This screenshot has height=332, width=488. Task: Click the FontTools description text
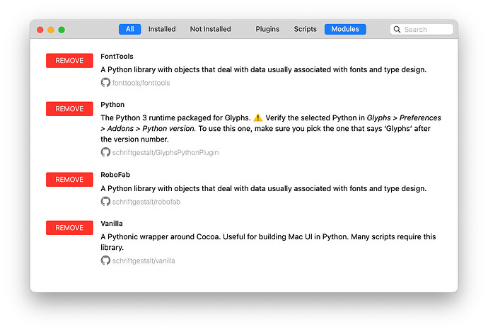tap(263, 69)
